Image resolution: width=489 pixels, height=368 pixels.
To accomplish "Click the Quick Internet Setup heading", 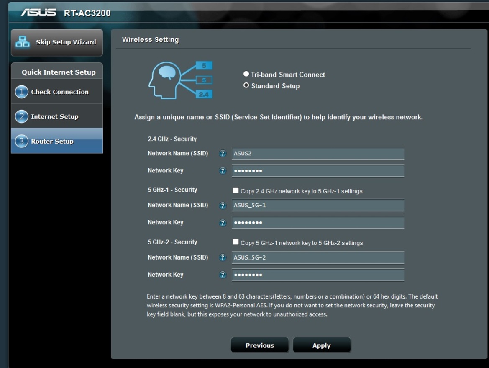I will pyautogui.click(x=59, y=72).
